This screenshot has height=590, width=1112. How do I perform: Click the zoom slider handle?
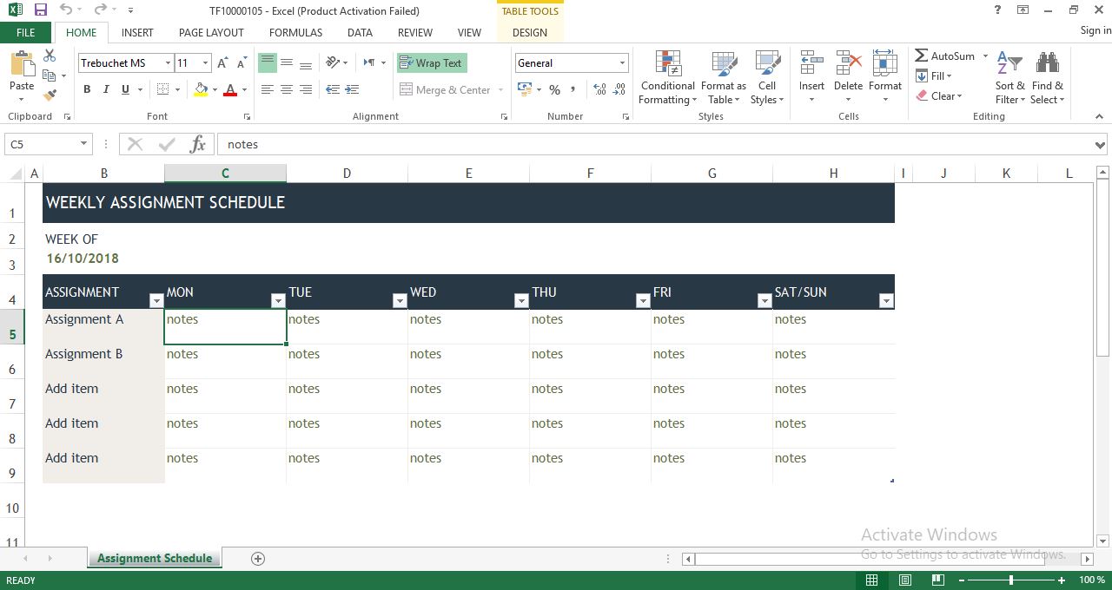[1011, 580]
